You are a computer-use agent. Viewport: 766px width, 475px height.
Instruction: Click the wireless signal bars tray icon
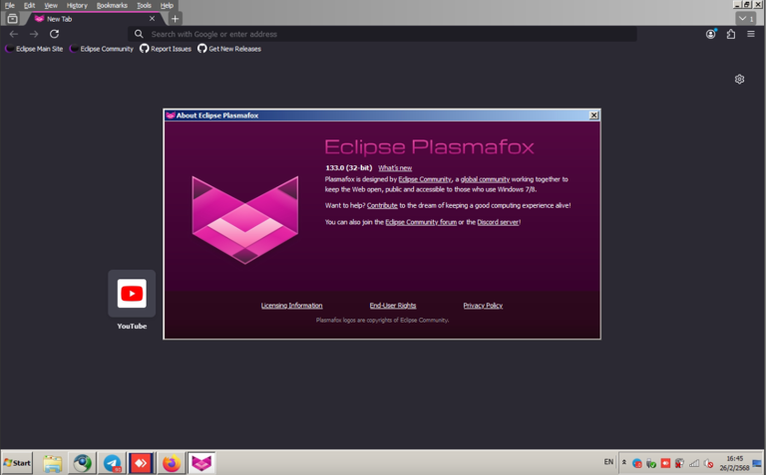pyautogui.click(x=694, y=463)
